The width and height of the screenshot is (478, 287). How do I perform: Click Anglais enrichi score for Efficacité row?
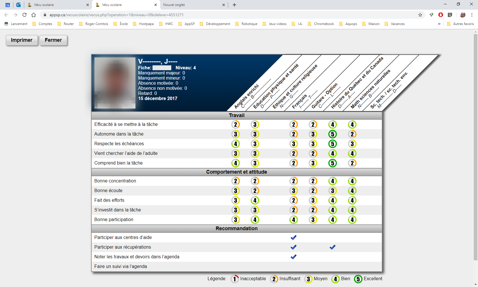point(236,124)
